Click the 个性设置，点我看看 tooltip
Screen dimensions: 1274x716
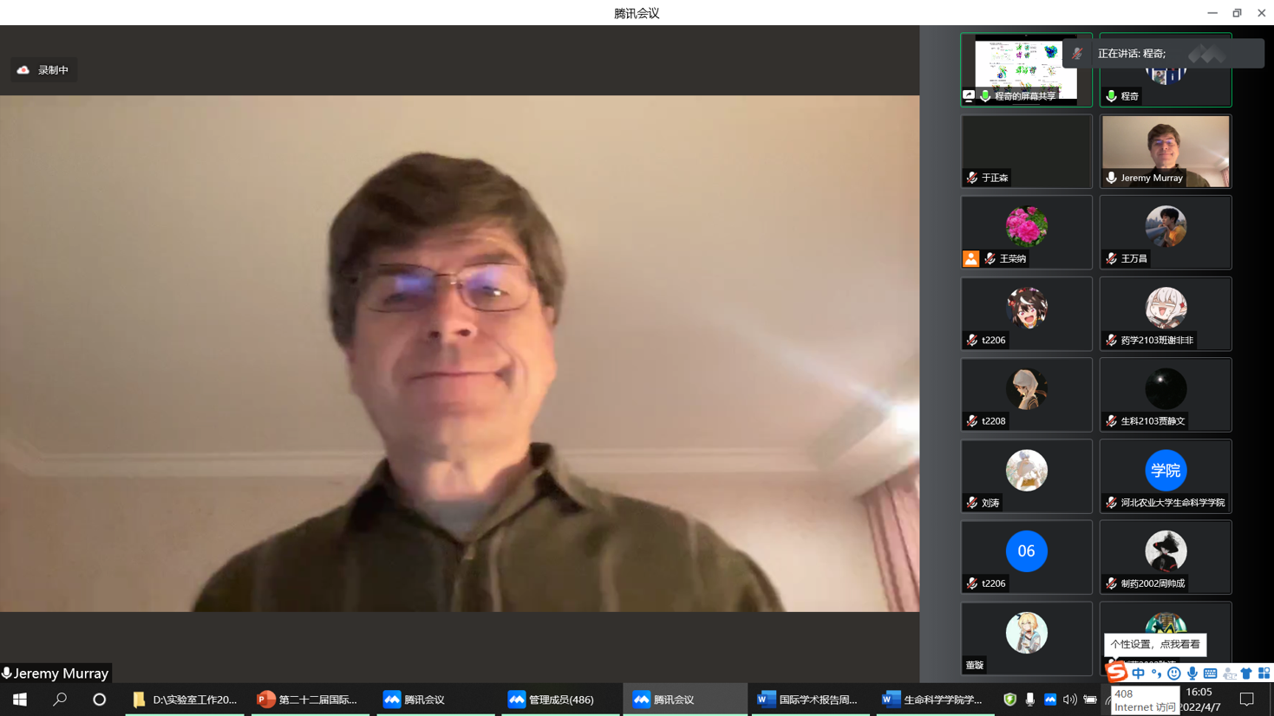(1154, 644)
